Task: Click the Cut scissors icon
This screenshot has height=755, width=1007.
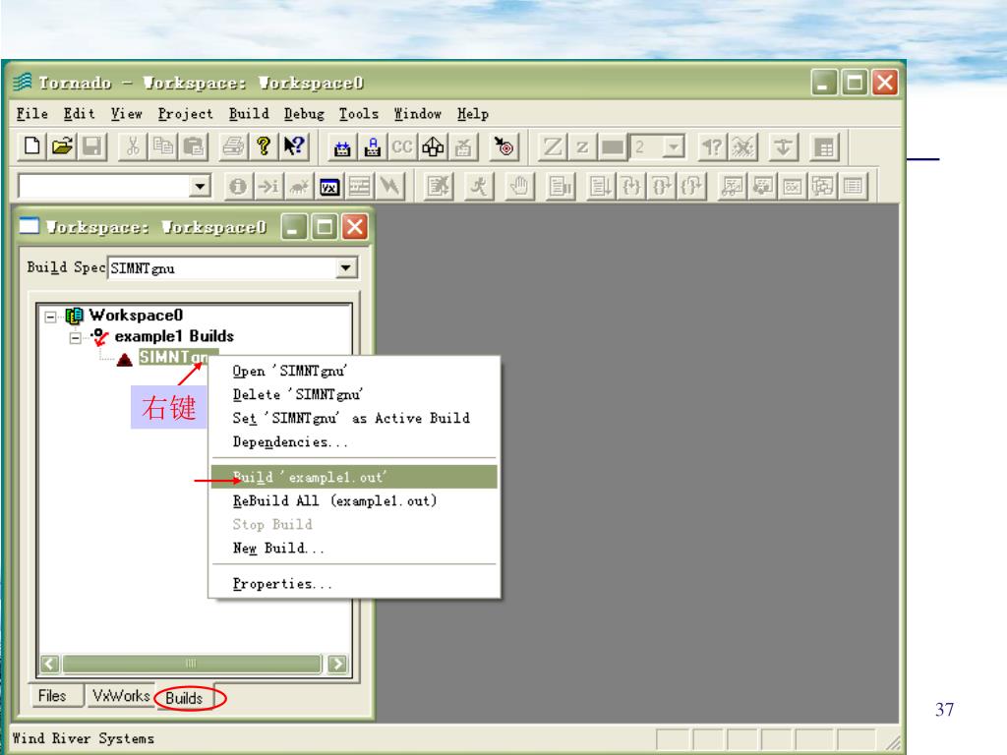Action: 133,147
